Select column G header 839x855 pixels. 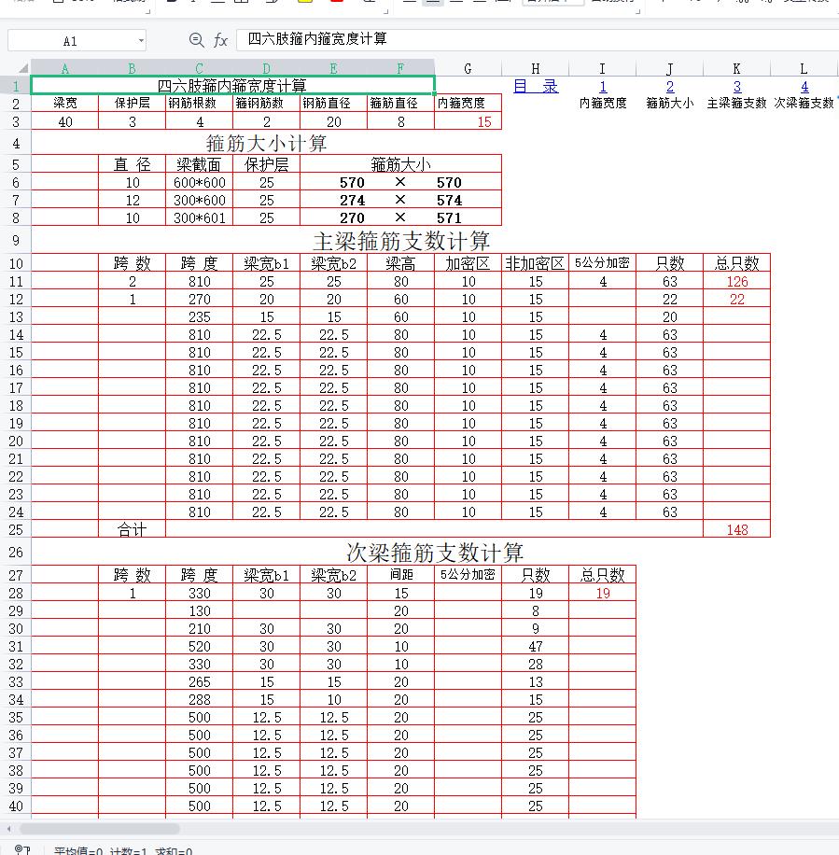tap(468, 68)
